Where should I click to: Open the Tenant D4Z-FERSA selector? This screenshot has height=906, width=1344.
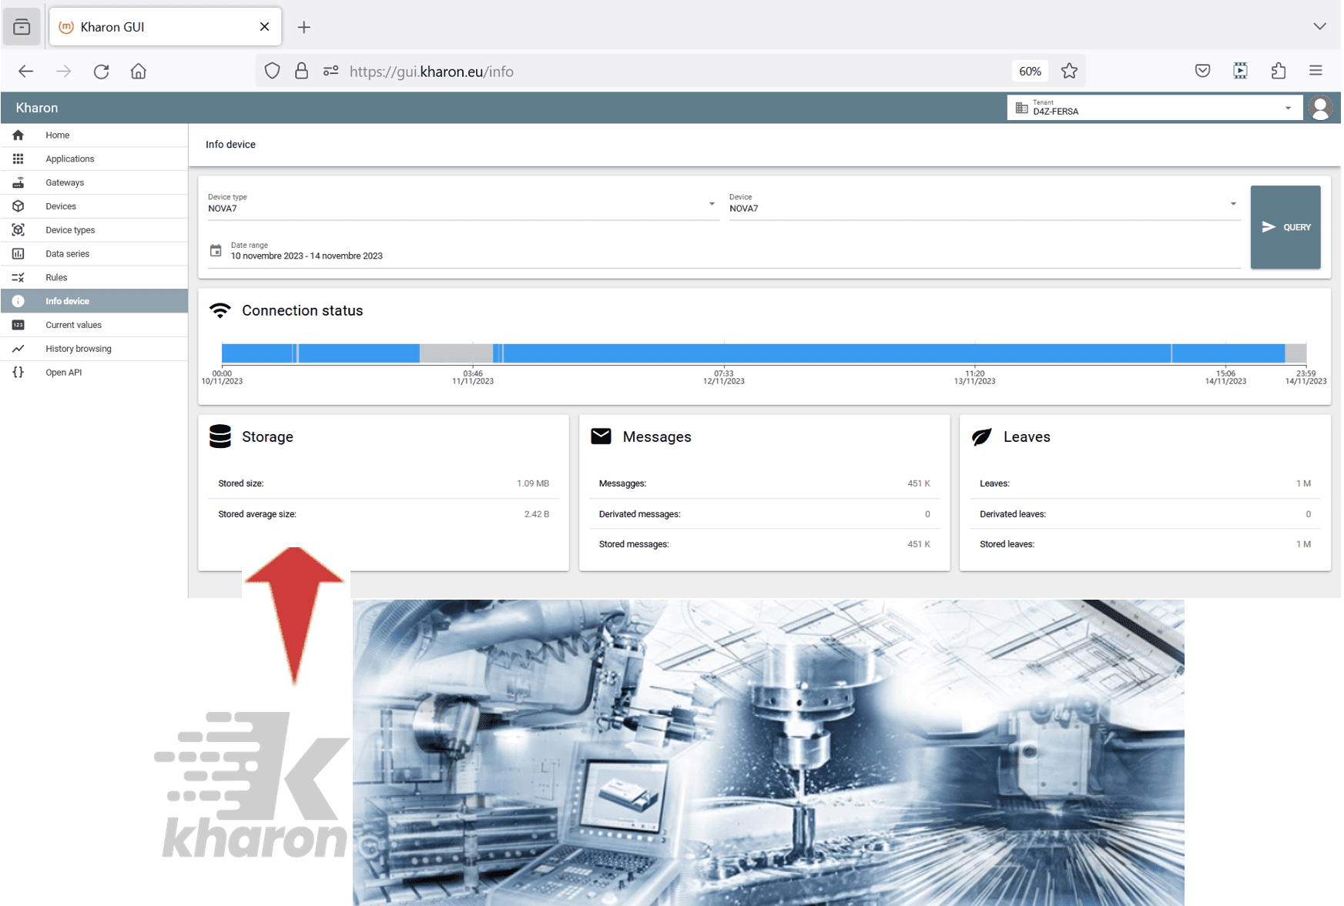coord(1155,108)
